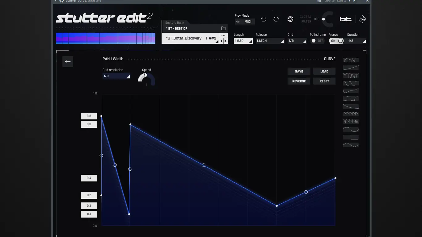This screenshot has height=237, width=422.
Task: Select the curve's end node at the right edge
Action: coord(335,178)
